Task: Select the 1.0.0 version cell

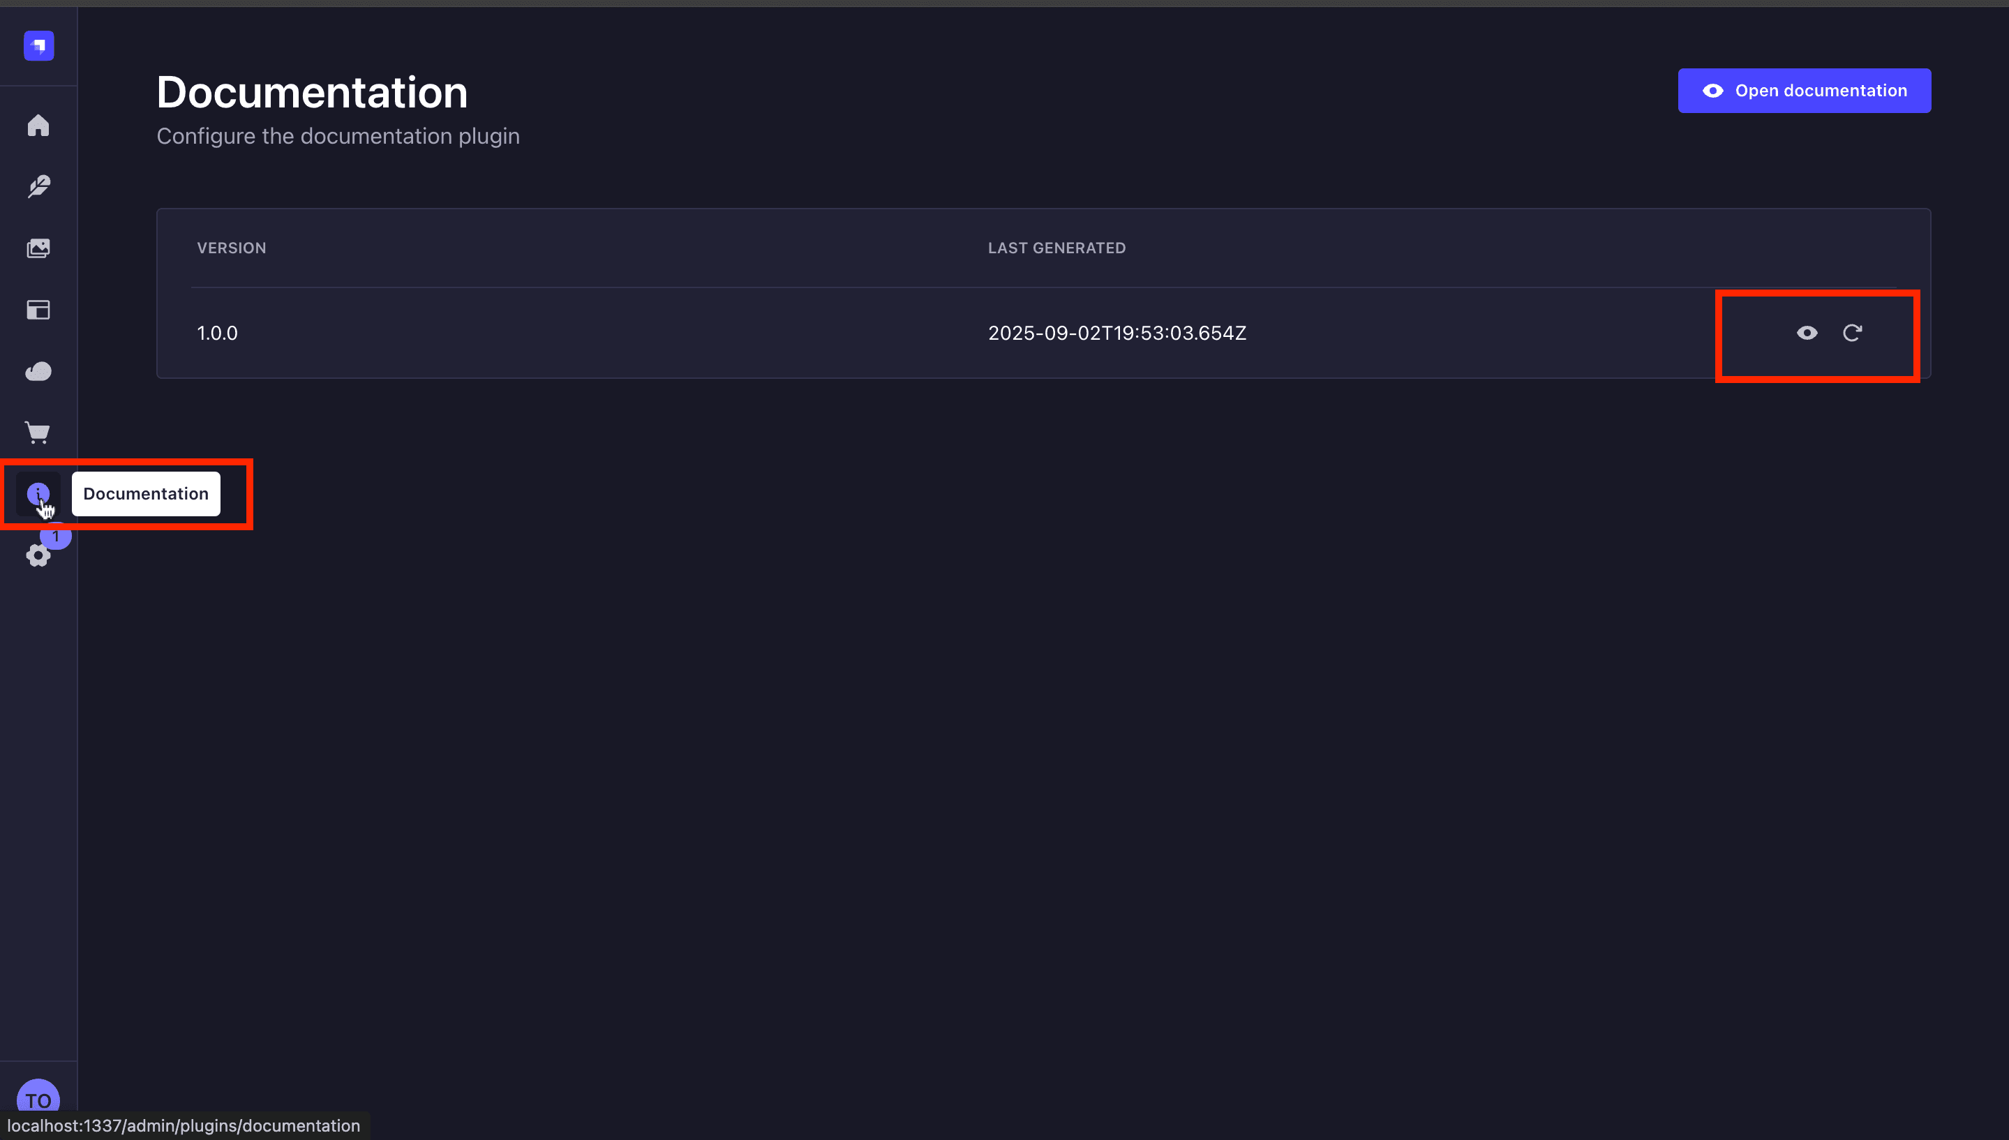Action: click(218, 333)
